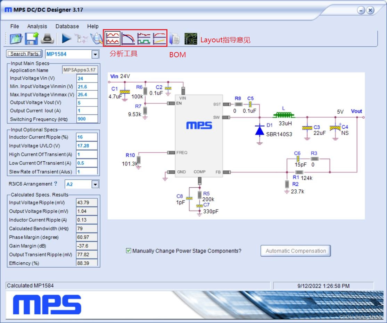387x323 pixels.
Task: Select diode D1 SBR140S3 in the schematic
Action: tap(260, 131)
